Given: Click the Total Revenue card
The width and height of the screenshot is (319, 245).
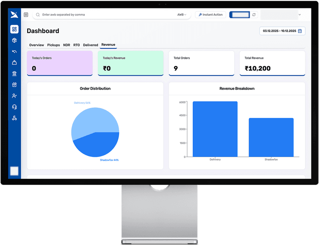Looking at the screenshot, I should click(272, 64).
